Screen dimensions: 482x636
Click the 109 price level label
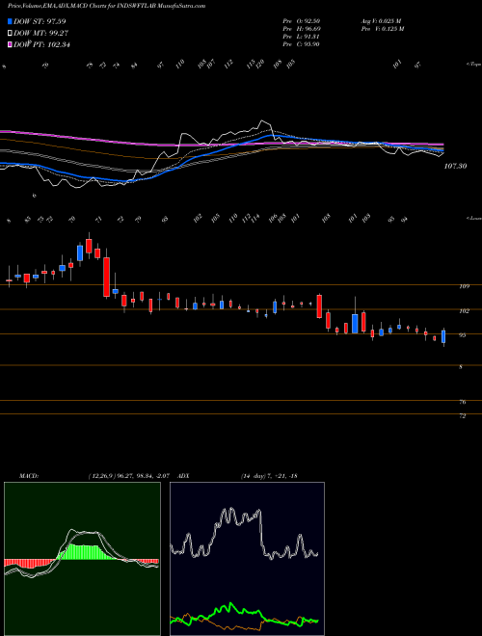point(464,286)
